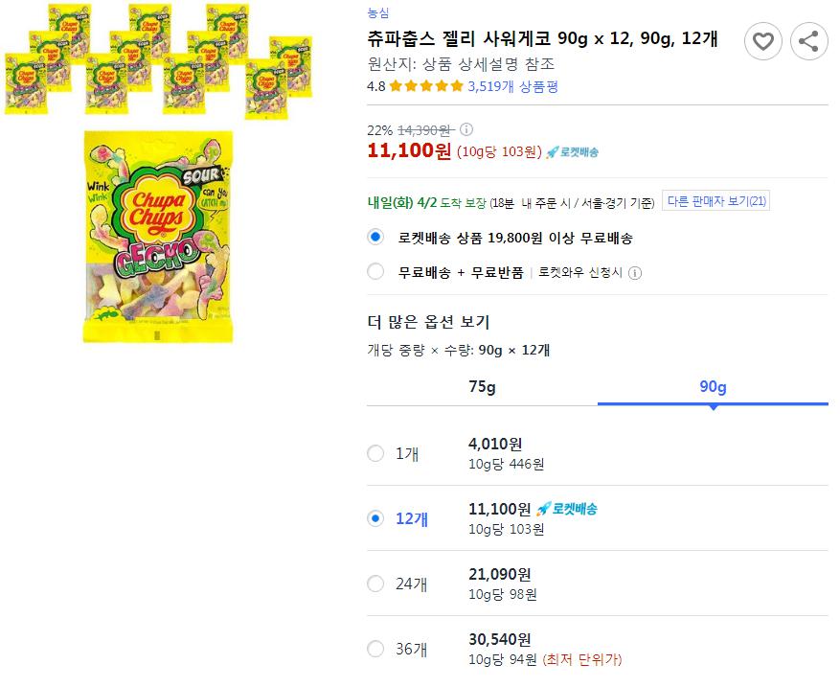Click the heart wishlist icon

(763, 41)
